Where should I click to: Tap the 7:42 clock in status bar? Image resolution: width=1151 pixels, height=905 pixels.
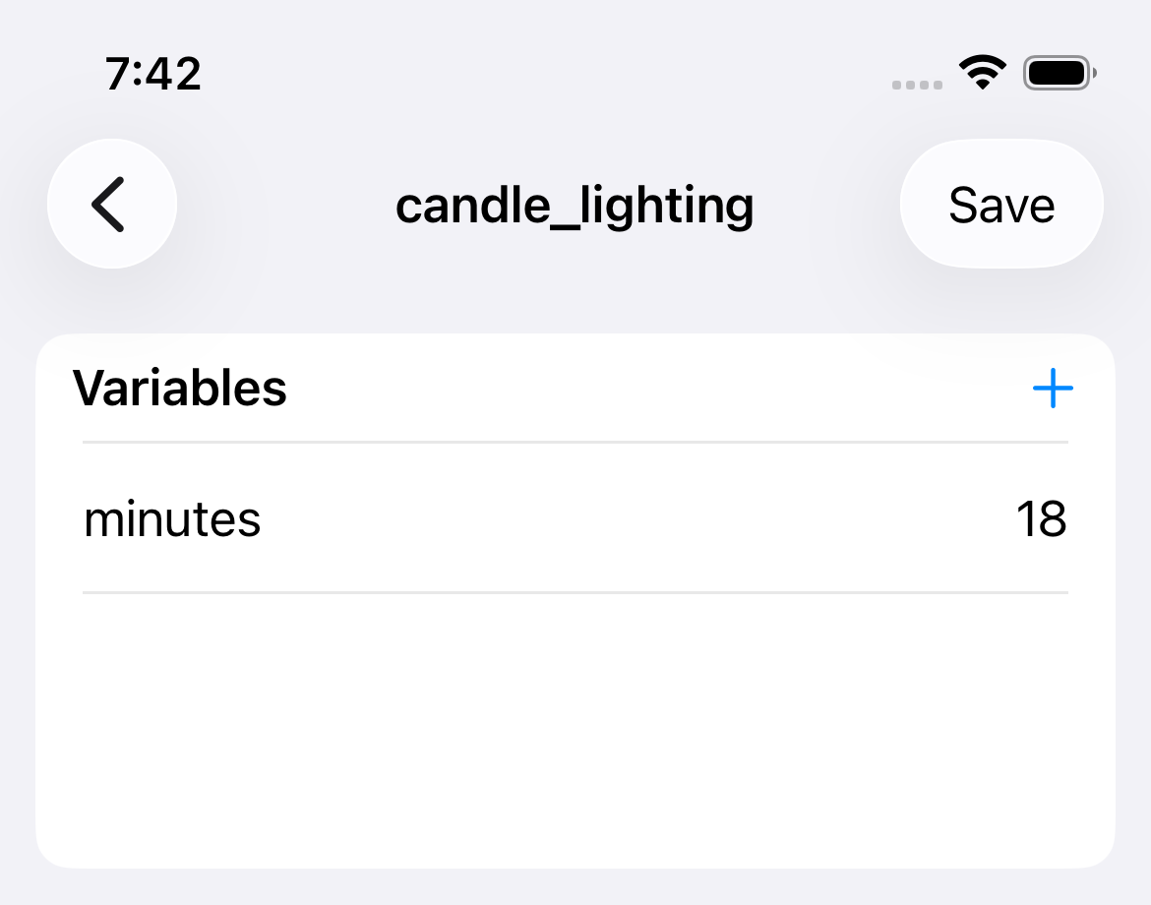[153, 74]
